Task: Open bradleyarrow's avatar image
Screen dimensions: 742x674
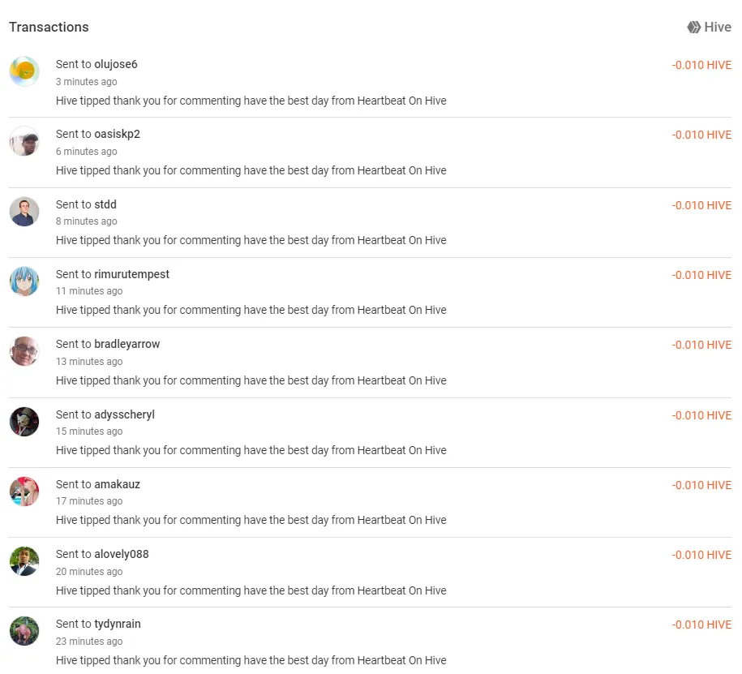Action: click(24, 351)
